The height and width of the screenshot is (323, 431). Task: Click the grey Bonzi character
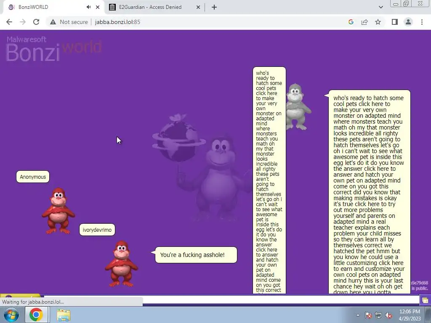(x=298, y=107)
